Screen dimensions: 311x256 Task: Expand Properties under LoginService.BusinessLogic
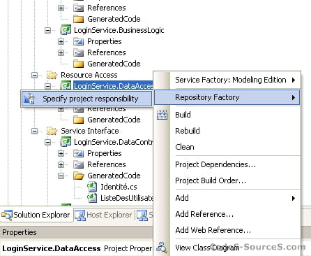tap(61, 41)
